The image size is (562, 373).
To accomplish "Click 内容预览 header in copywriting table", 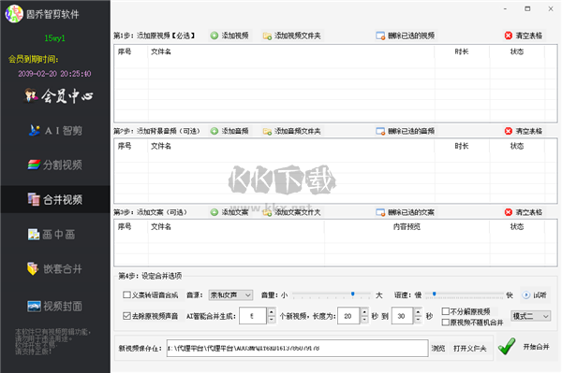I will [x=407, y=227].
